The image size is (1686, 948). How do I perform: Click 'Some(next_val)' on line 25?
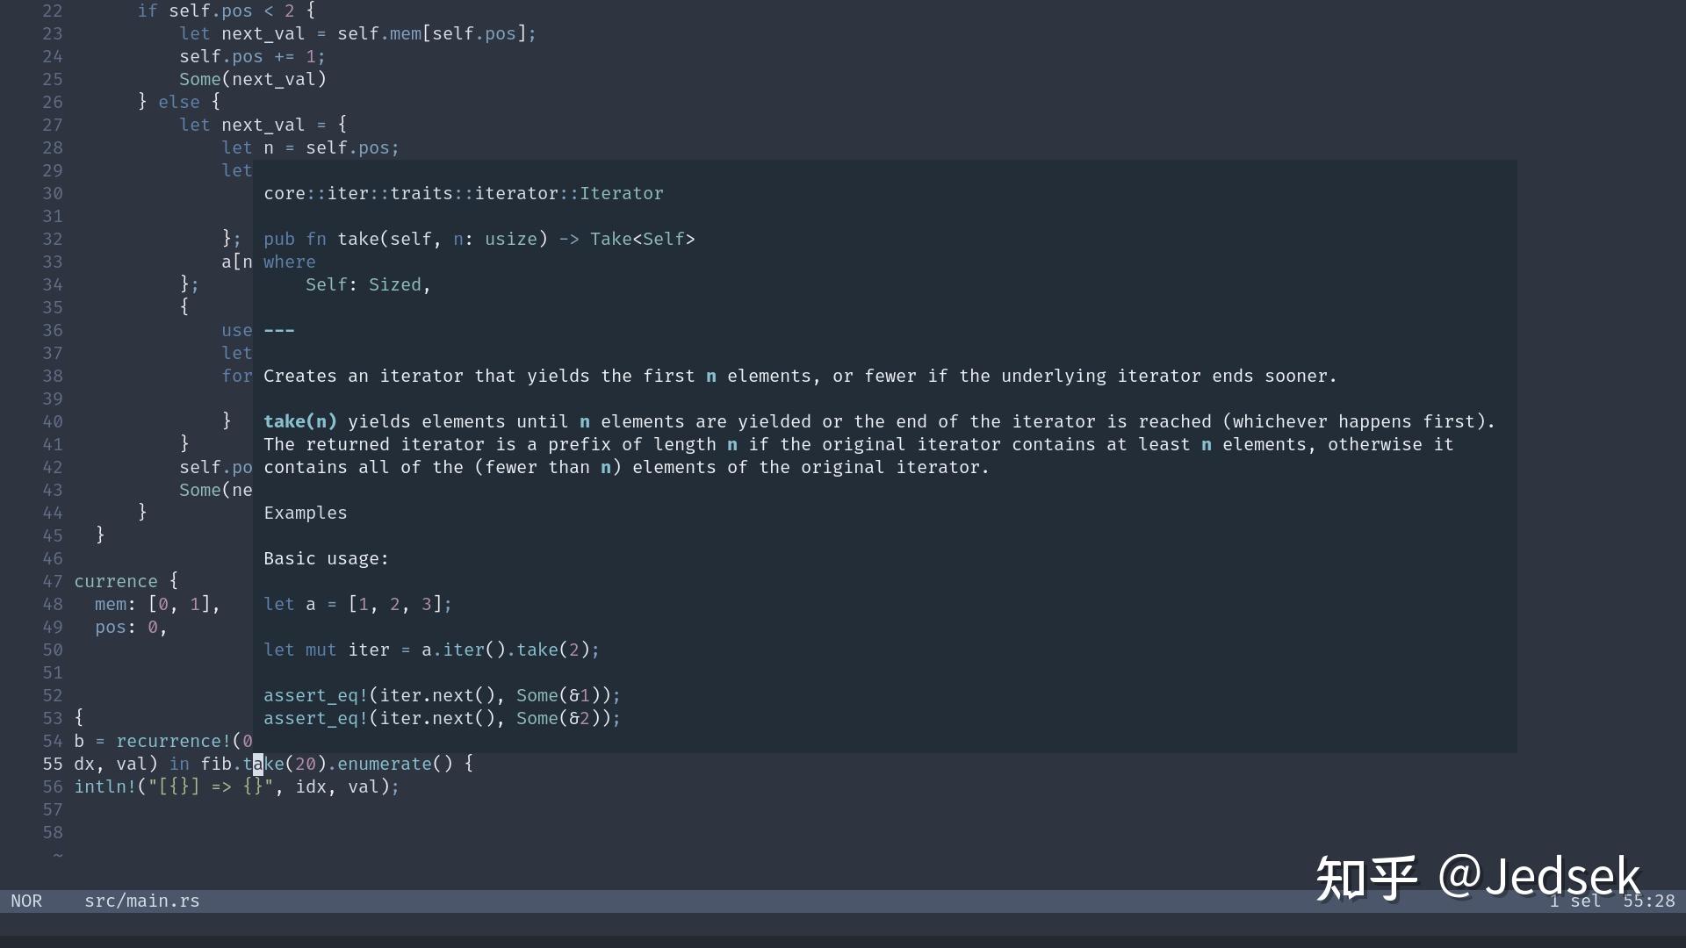(253, 79)
